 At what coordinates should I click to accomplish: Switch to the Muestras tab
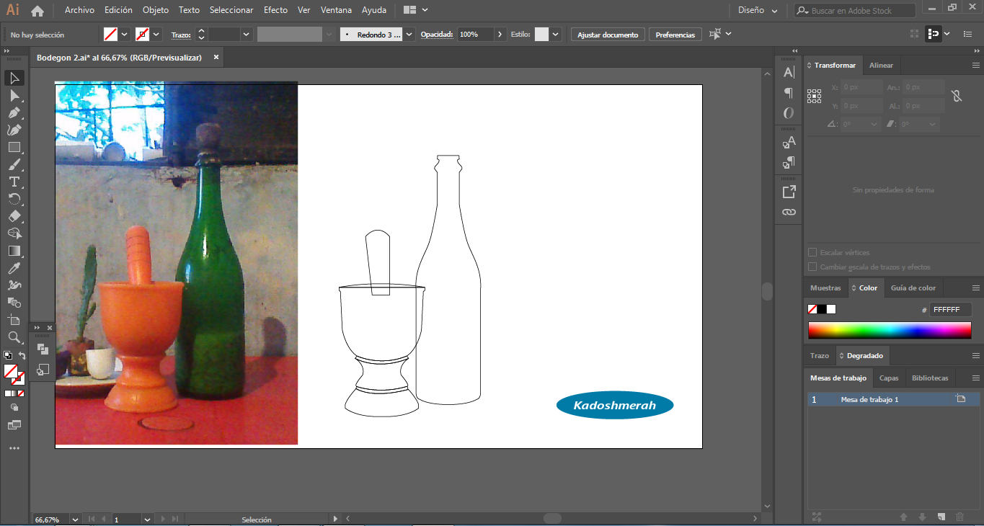(x=825, y=288)
